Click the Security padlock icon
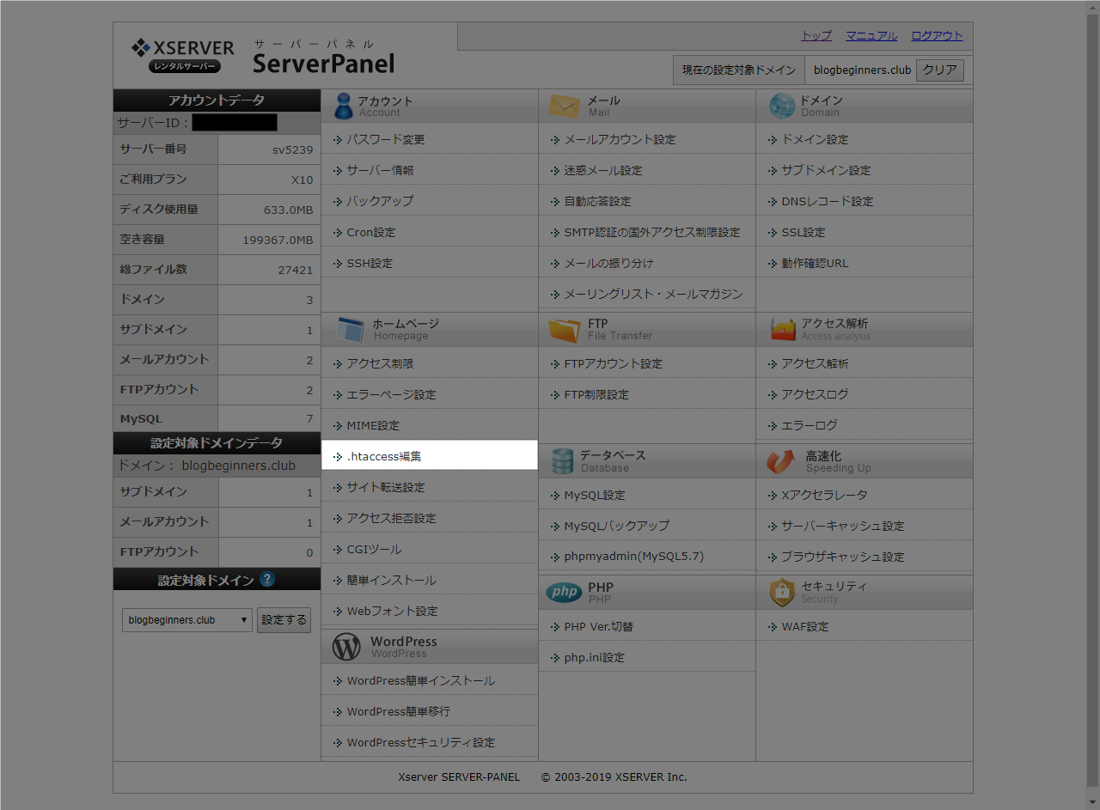Viewport: 1100px width, 810px height. tap(782, 592)
